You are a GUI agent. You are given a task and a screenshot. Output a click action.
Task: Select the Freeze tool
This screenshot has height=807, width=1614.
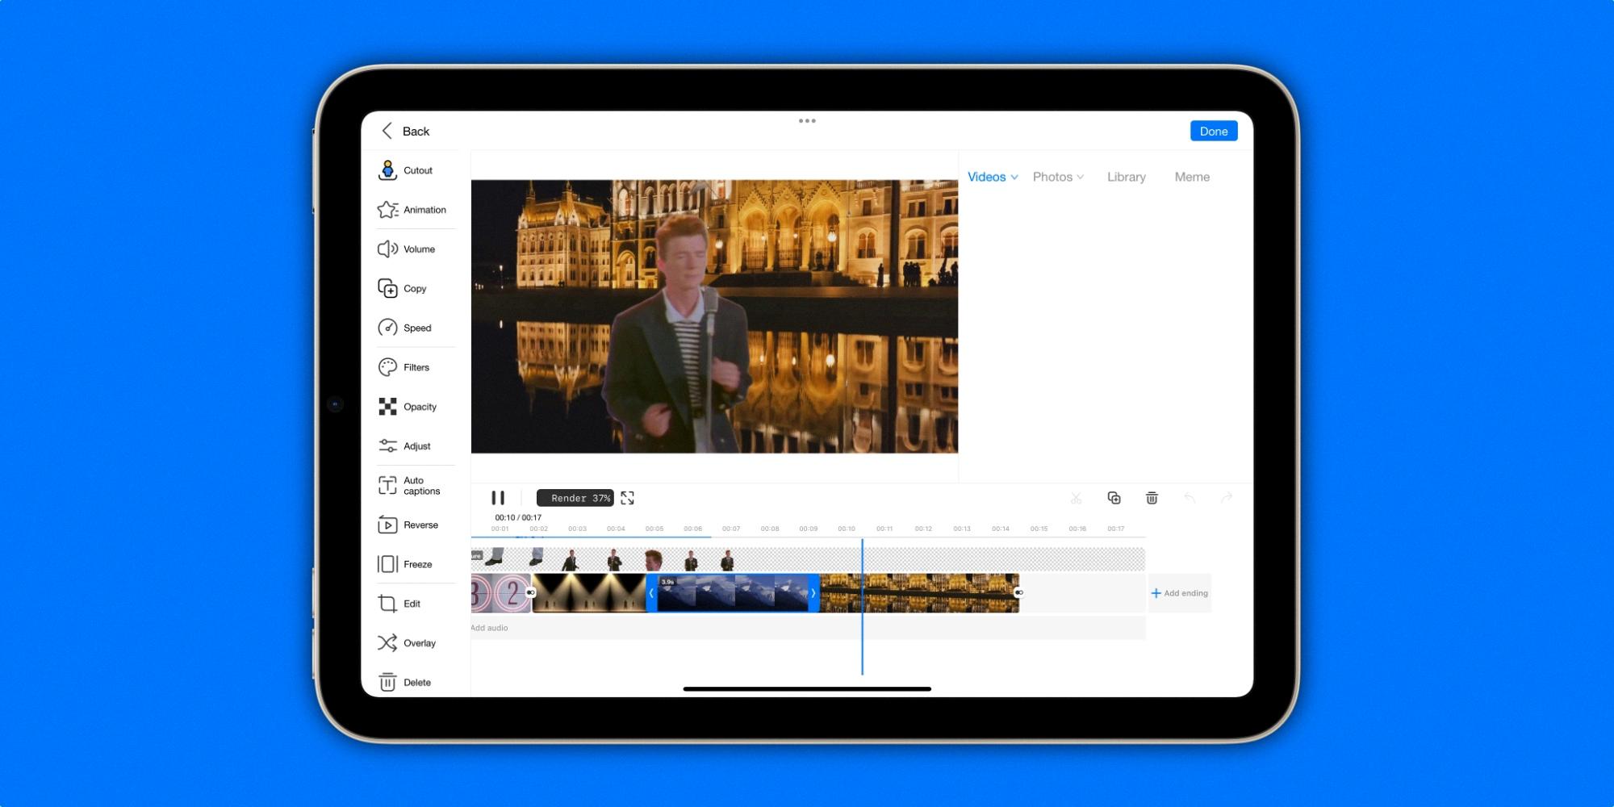point(404,564)
